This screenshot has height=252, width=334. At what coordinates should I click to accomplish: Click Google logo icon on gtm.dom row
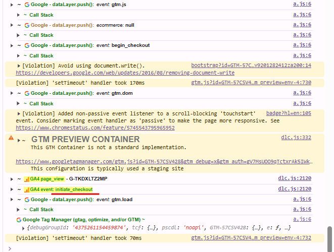(x=27, y=93)
